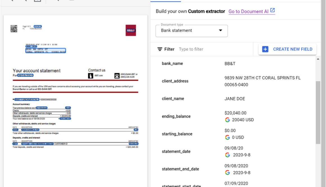This screenshot has height=187, width=326.
Task: Select the JANE DOE value
Action: [x=234, y=99]
